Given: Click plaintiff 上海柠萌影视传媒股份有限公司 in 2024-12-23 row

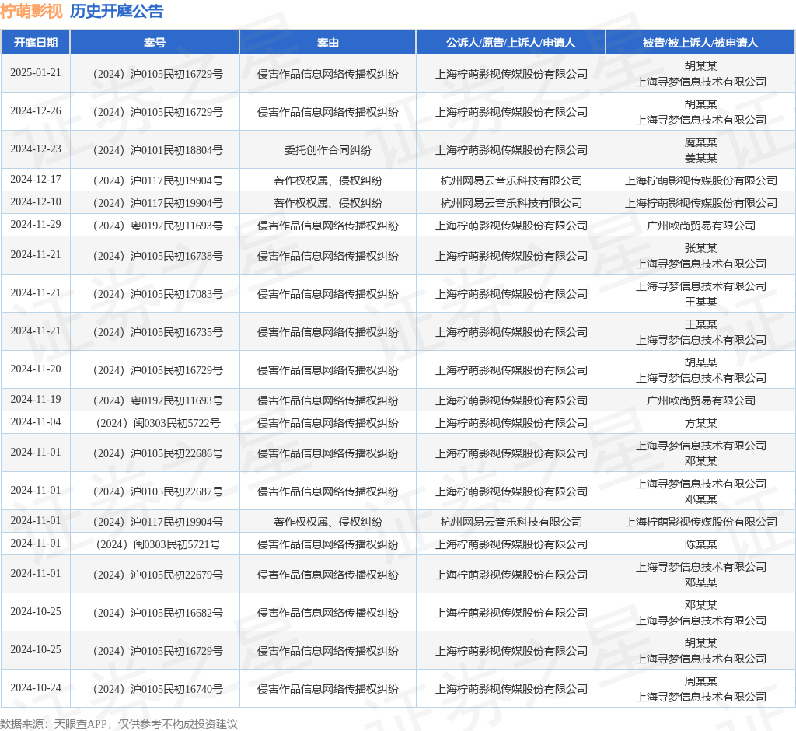Looking at the screenshot, I should (x=511, y=150).
